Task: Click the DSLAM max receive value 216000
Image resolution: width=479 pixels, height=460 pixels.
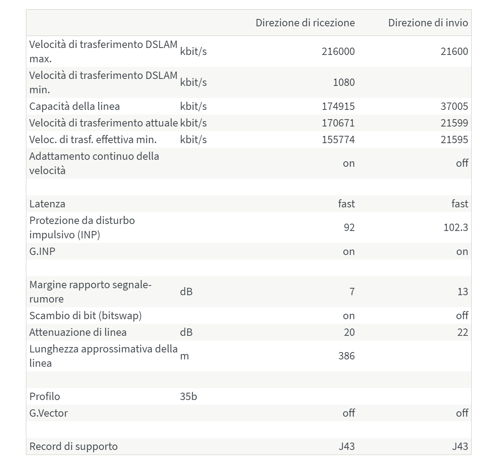Action: [x=338, y=51]
